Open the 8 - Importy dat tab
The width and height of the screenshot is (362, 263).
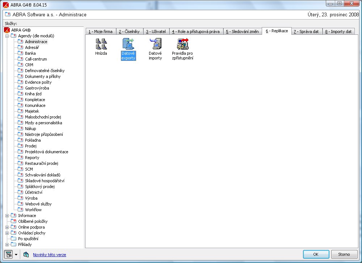338,32
